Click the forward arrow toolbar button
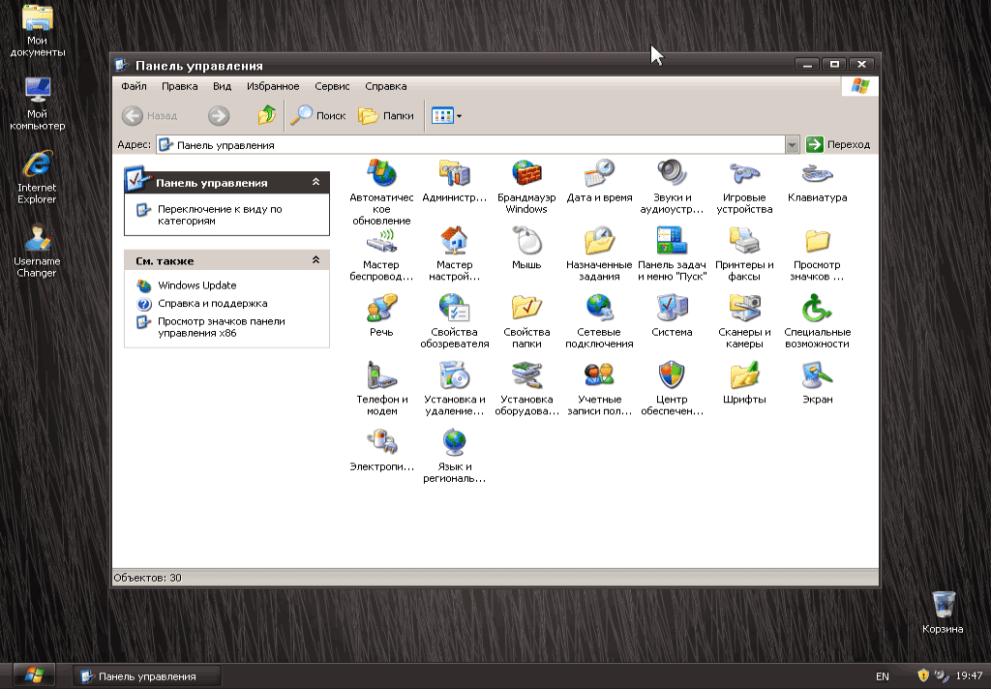The width and height of the screenshot is (991, 689). point(219,116)
